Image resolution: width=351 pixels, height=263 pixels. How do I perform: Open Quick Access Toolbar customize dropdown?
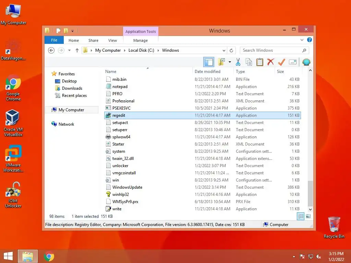point(73,31)
